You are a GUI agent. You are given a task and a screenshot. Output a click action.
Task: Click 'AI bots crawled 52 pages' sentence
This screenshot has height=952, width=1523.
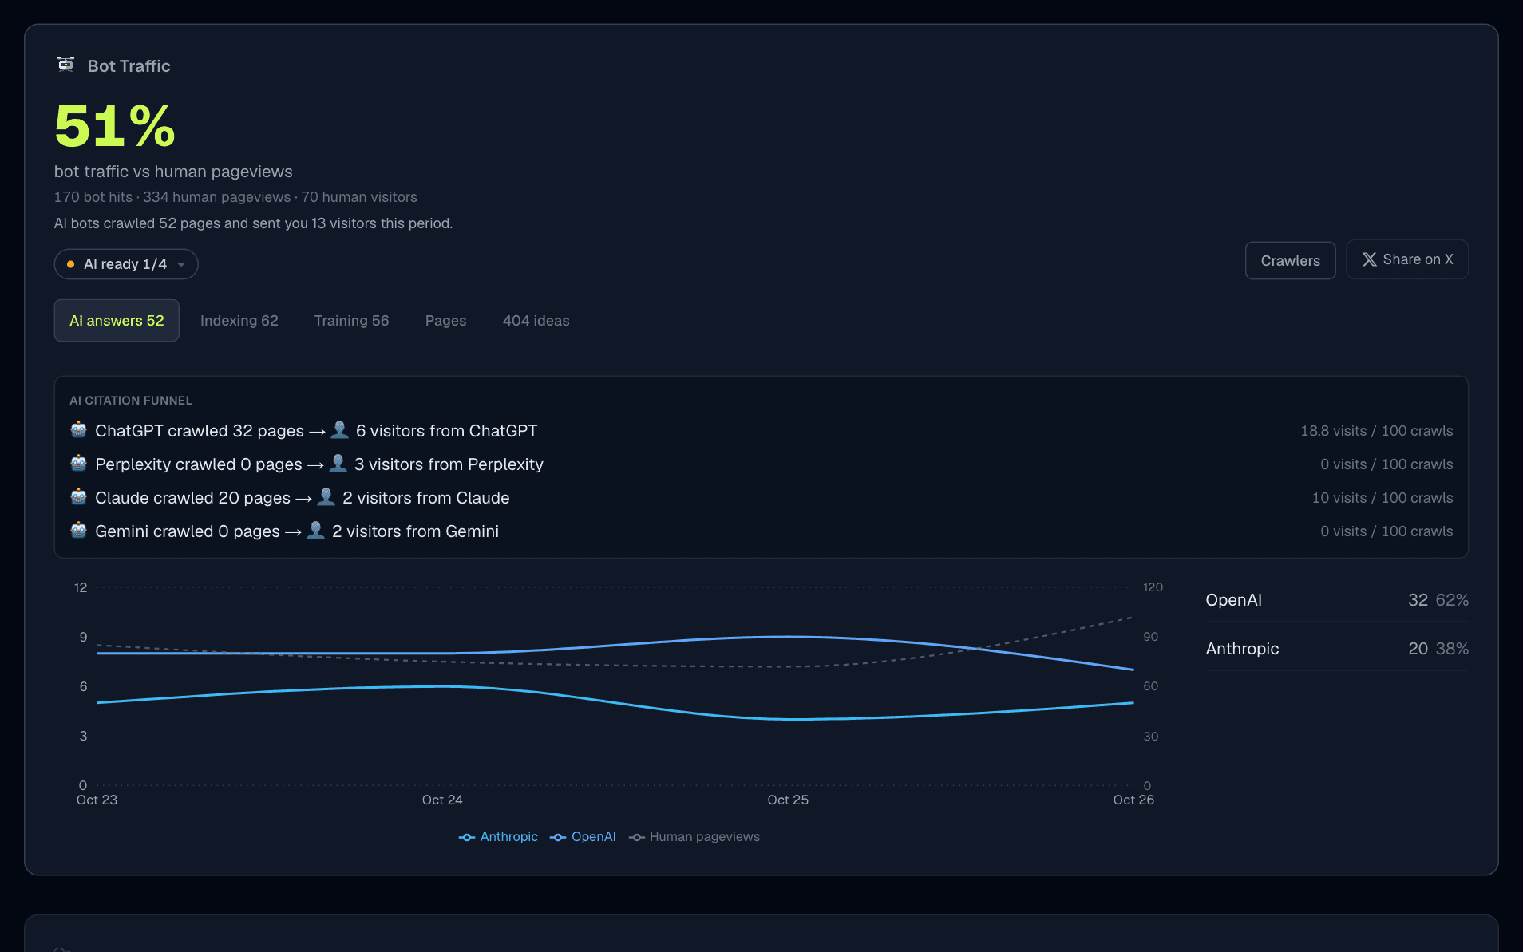(253, 223)
